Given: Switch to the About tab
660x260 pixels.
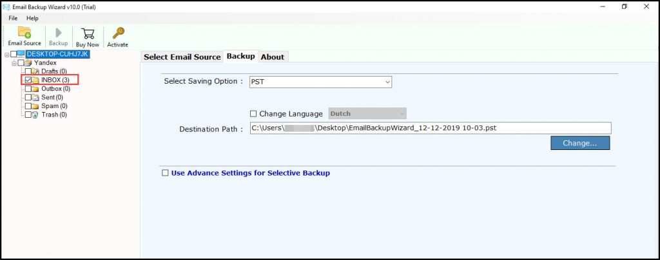Looking at the screenshot, I should (272, 57).
